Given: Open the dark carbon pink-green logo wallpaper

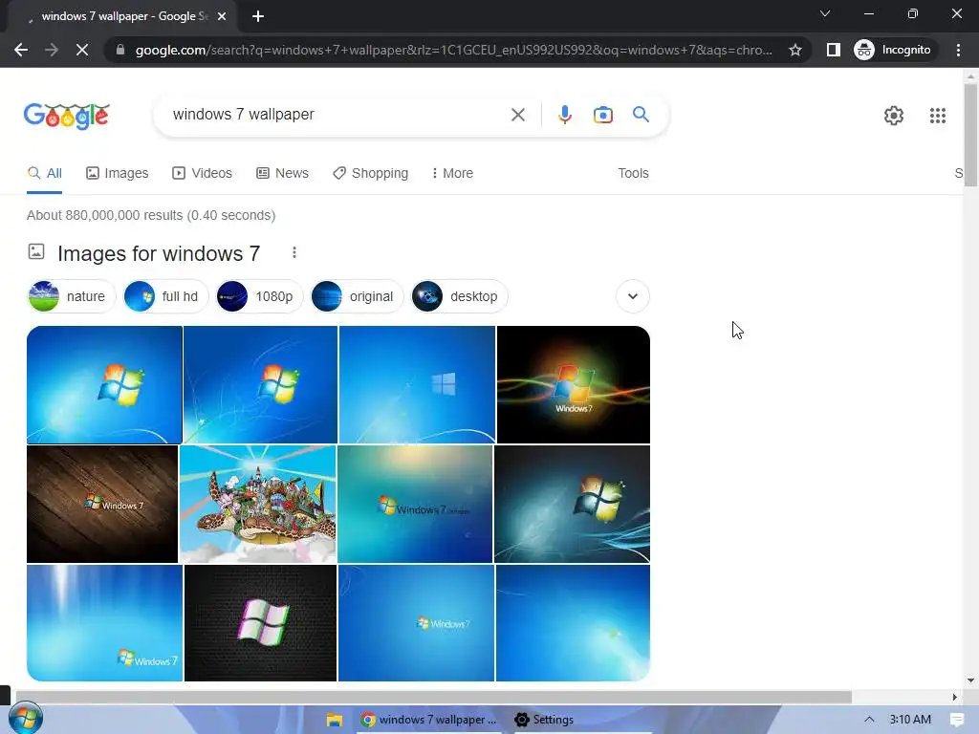Looking at the screenshot, I should 260,623.
